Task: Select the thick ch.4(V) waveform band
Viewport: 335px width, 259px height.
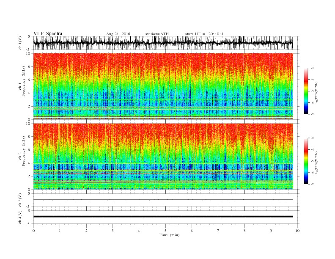Action: click(x=163, y=217)
